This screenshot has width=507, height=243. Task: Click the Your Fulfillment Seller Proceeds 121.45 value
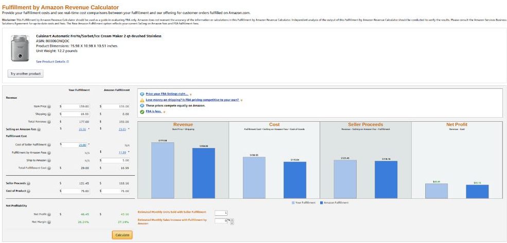[x=84, y=183]
